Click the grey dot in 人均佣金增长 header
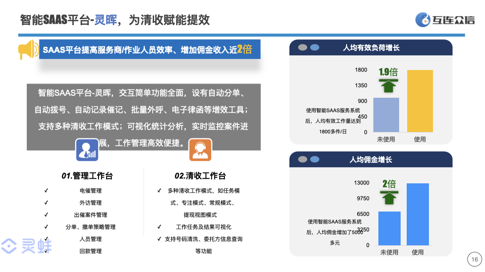Screen dimensions: 485x272 (303, 159)
